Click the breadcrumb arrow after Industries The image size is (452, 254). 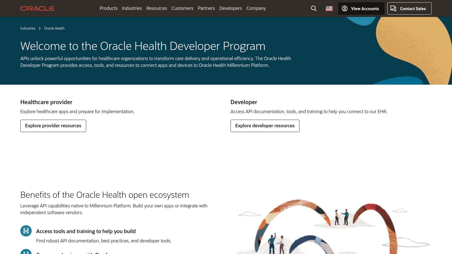tap(39, 28)
